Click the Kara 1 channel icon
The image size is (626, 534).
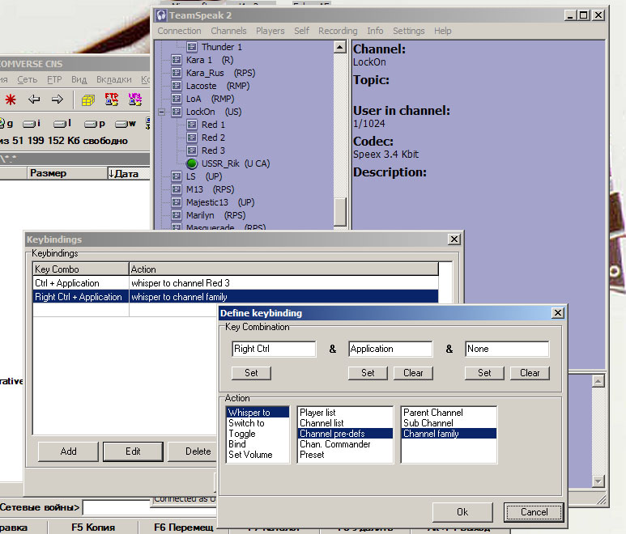177,60
